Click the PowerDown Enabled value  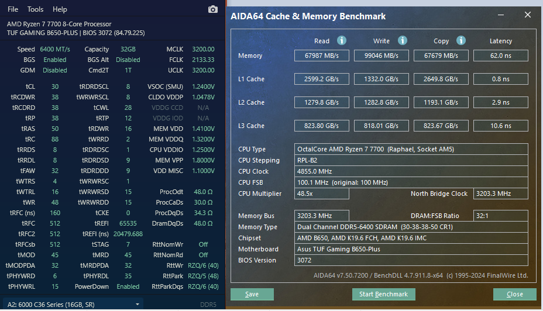pyautogui.click(x=128, y=286)
